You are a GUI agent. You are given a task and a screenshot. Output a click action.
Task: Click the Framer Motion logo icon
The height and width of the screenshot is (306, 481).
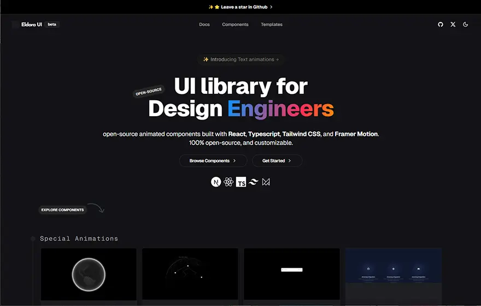(266, 182)
